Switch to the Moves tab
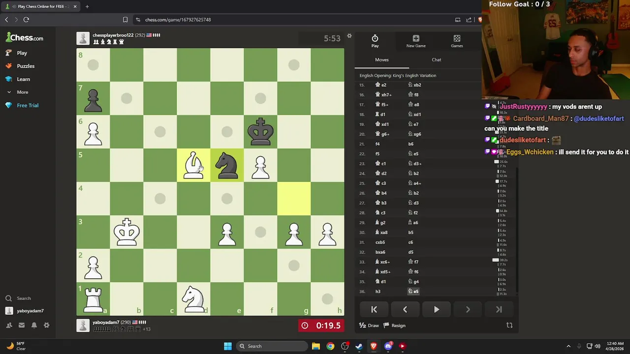630x354 pixels. (382, 59)
